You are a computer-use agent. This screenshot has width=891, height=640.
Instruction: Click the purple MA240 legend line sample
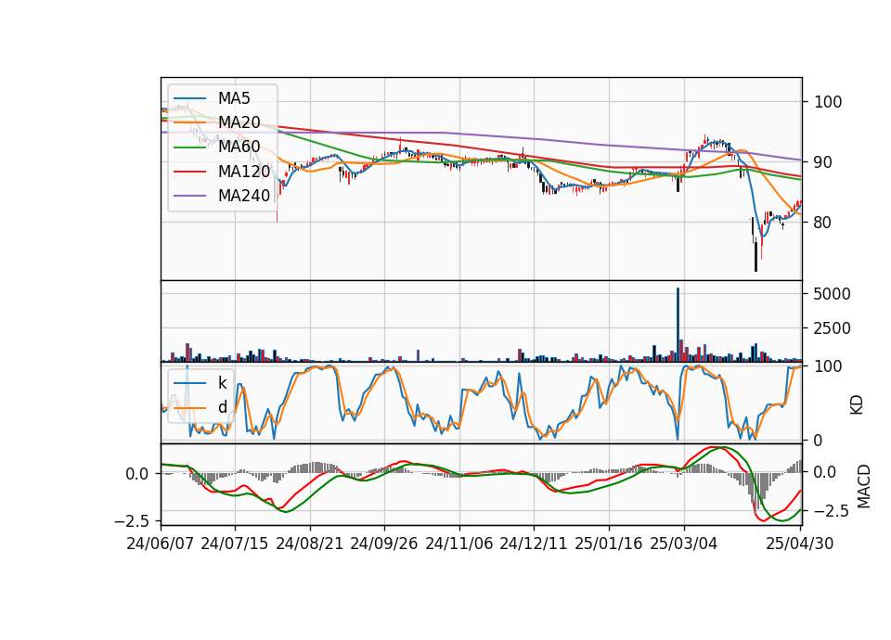click(x=189, y=196)
